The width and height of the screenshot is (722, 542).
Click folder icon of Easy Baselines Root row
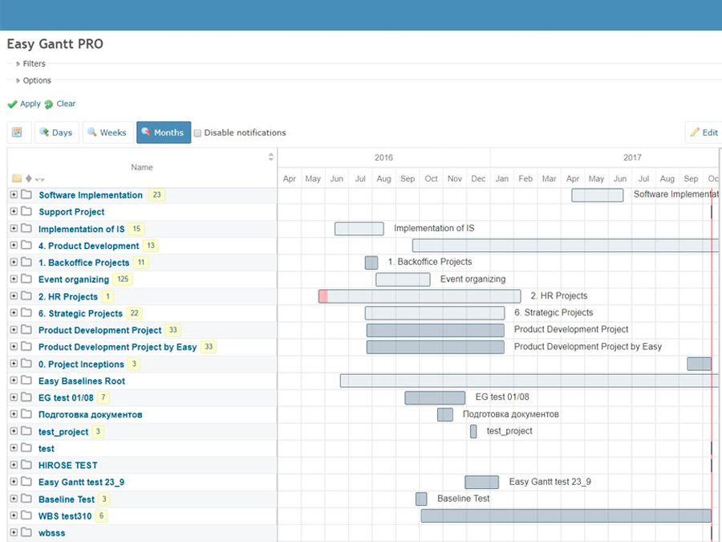pyautogui.click(x=26, y=381)
